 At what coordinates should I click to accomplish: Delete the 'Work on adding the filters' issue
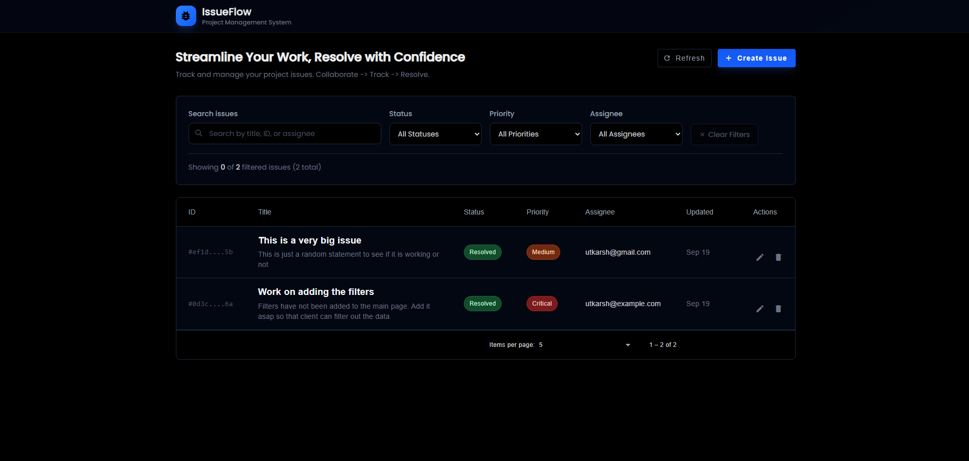click(x=778, y=309)
